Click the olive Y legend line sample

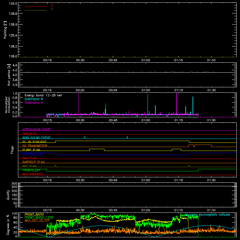[36, 10]
